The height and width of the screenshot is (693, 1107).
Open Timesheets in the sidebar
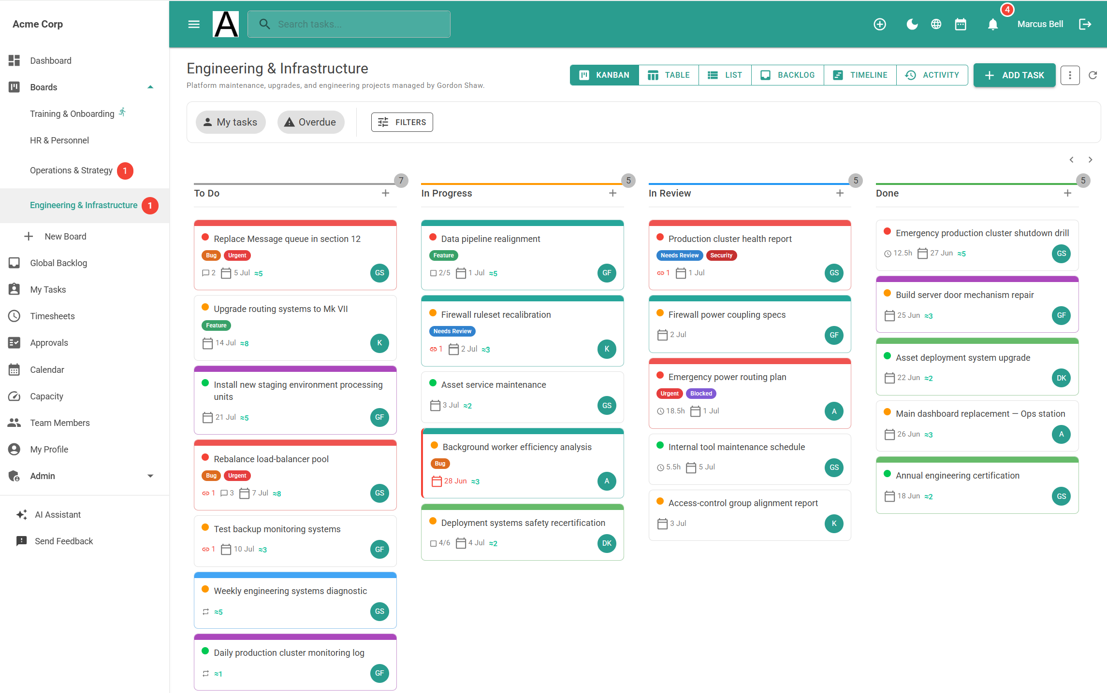coord(85,316)
